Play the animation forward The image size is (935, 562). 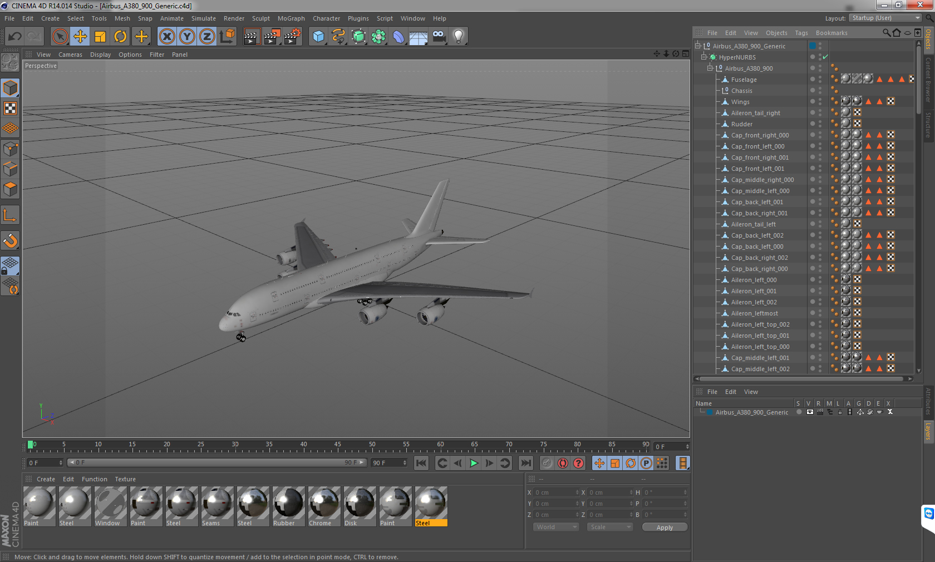pyautogui.click(x=474, y=463)
